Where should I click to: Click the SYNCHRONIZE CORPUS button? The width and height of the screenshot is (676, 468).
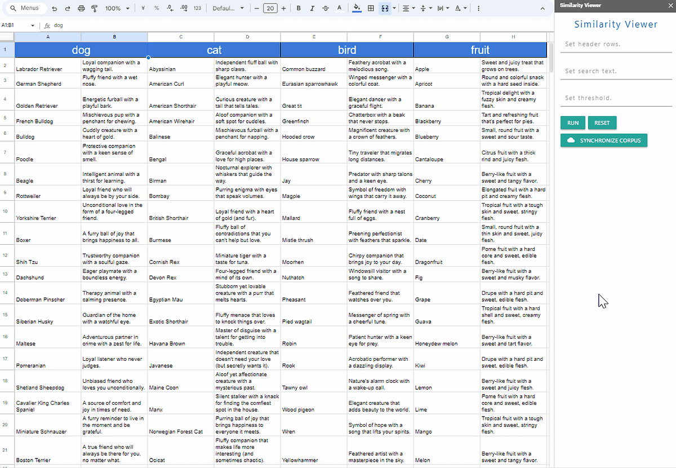click(603, 140)
